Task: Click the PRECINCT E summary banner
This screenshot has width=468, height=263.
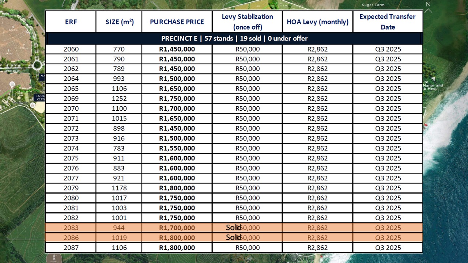Action: pyautogui.click(x=234, y=38)
